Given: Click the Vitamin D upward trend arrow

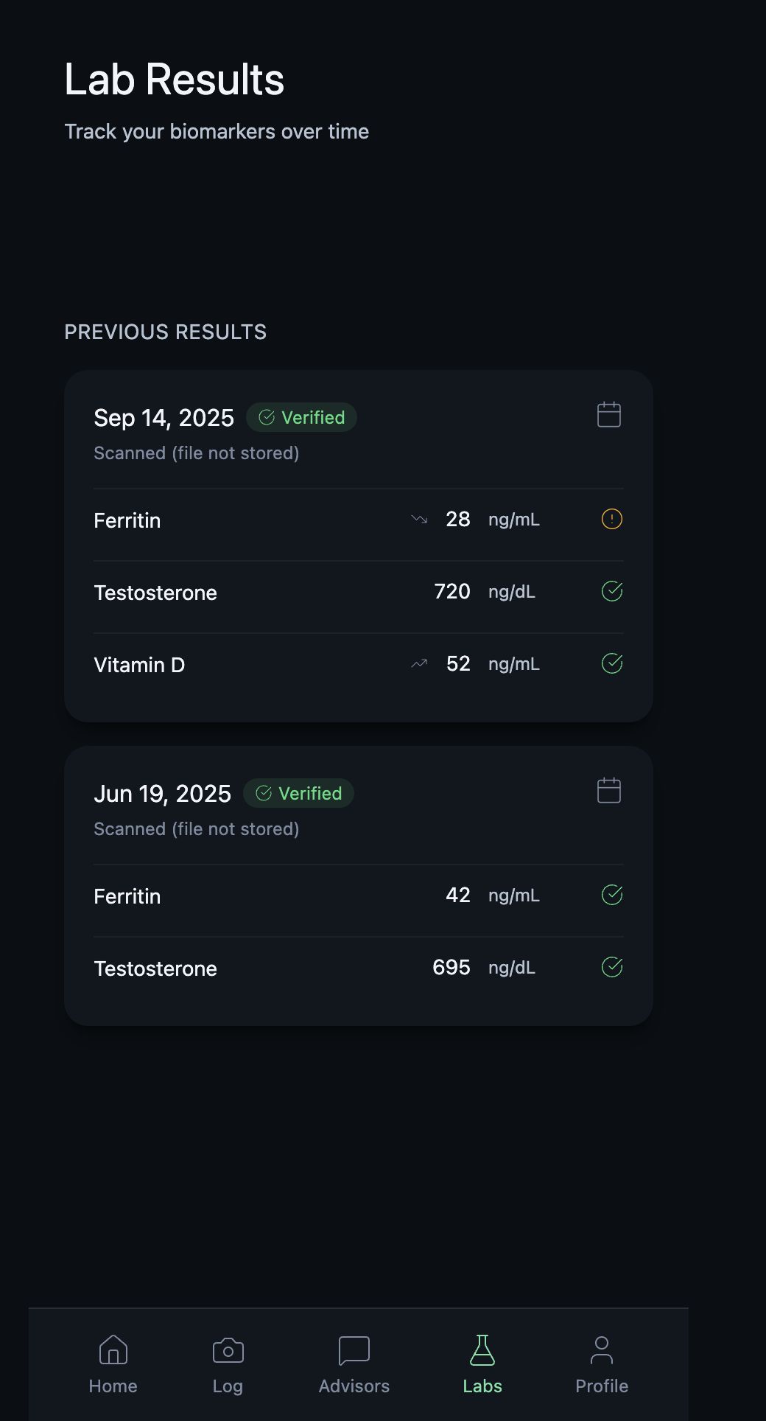Looking at the screenshot, I should (x=419, y=664).
